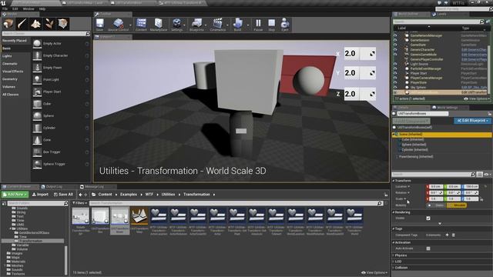Toggle visibility of Sky Sphere actor

(x=395, y=87)
